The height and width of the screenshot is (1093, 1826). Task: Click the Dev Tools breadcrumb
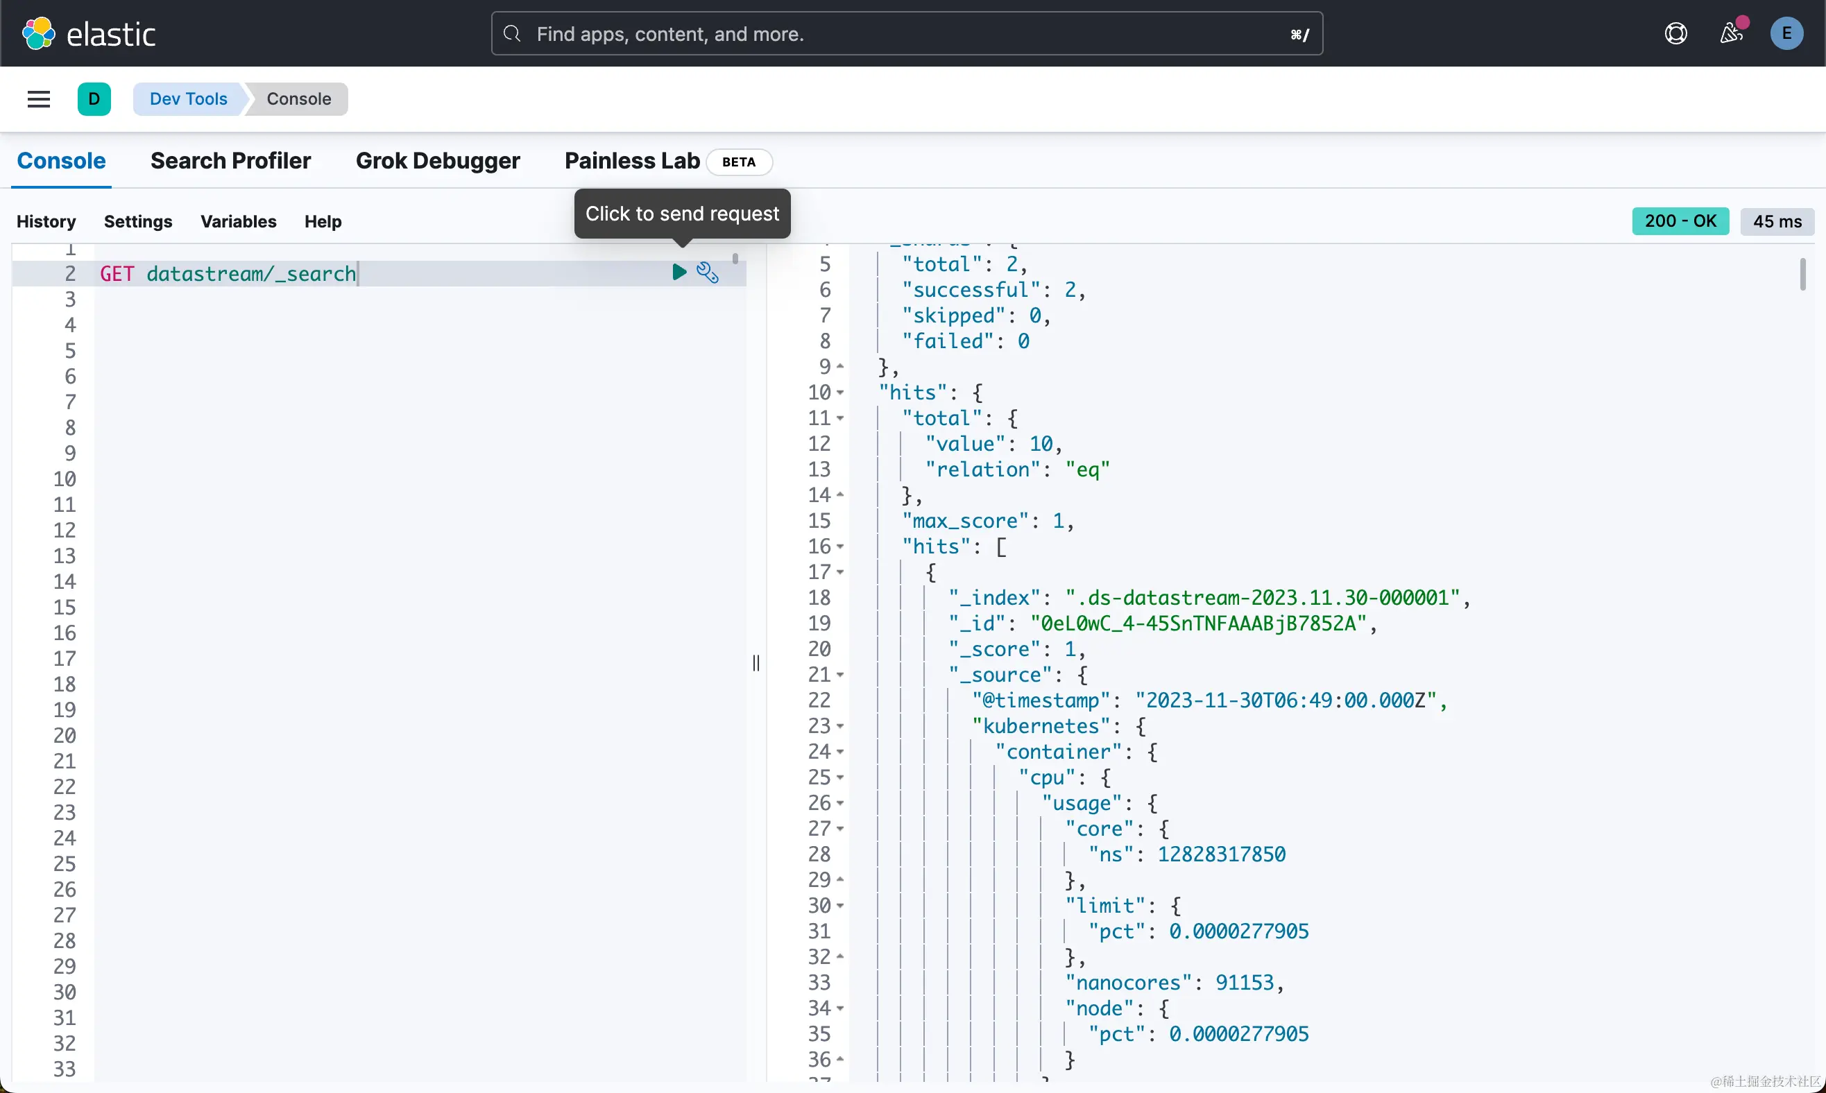189,98
